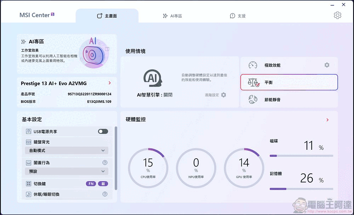The image size is (354, 215).
Task: Select FN option for 切換鍵
Action: pos(91,184)
